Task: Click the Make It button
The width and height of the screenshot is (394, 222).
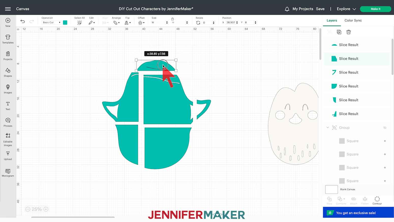Action: tap(375, 9)
